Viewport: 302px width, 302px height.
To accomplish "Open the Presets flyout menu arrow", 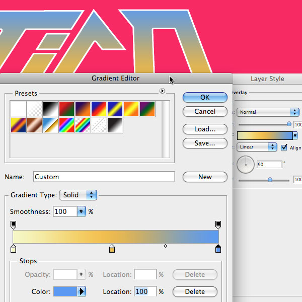I will point(162,91).
